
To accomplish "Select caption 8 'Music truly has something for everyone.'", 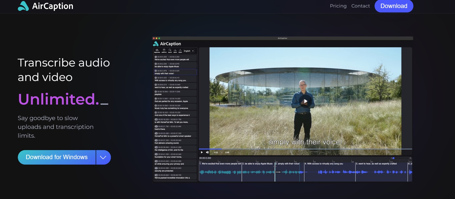I will click(x=176, y=107).
